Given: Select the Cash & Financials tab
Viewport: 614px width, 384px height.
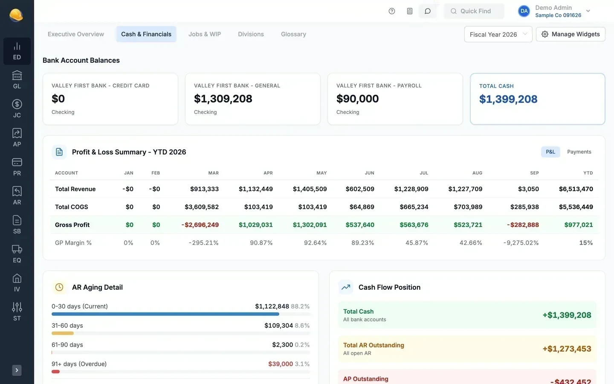Looking at the screenshot, I should coord(146,34).
